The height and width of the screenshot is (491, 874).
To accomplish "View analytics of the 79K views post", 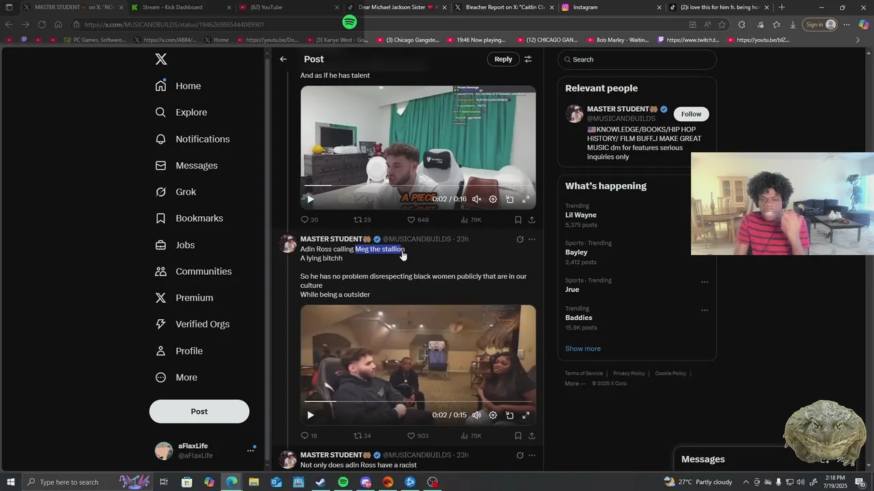I will (x=471, y=220).
